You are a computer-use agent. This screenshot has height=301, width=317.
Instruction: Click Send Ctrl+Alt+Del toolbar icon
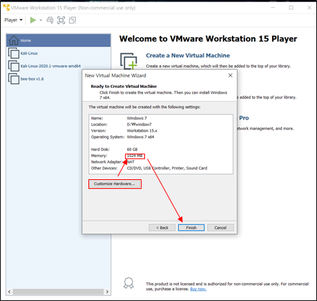click(50, 20)
